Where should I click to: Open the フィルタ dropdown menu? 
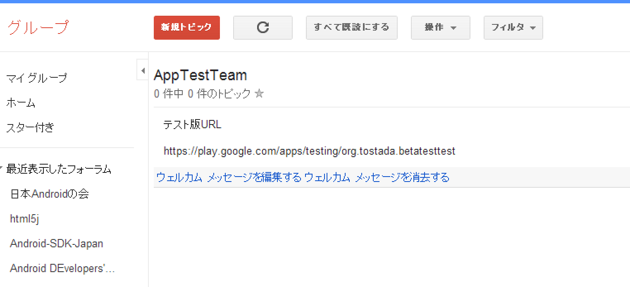click(x=513, y=27)
